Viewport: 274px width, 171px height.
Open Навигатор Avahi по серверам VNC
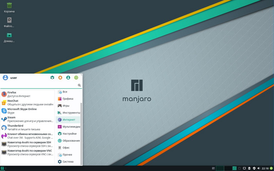point(27,153)
